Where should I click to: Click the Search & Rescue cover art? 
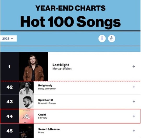point(26,131)
